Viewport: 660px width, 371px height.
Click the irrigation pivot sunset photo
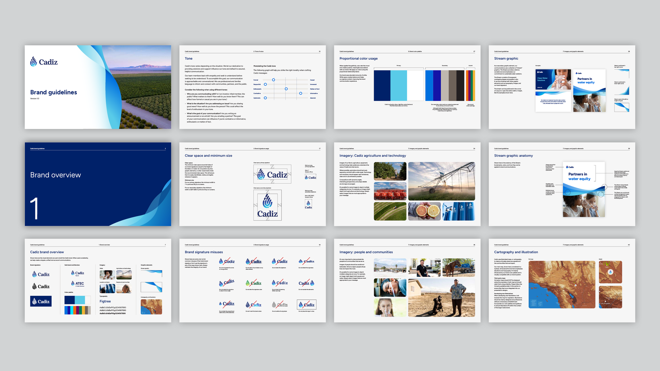point(441,181)
